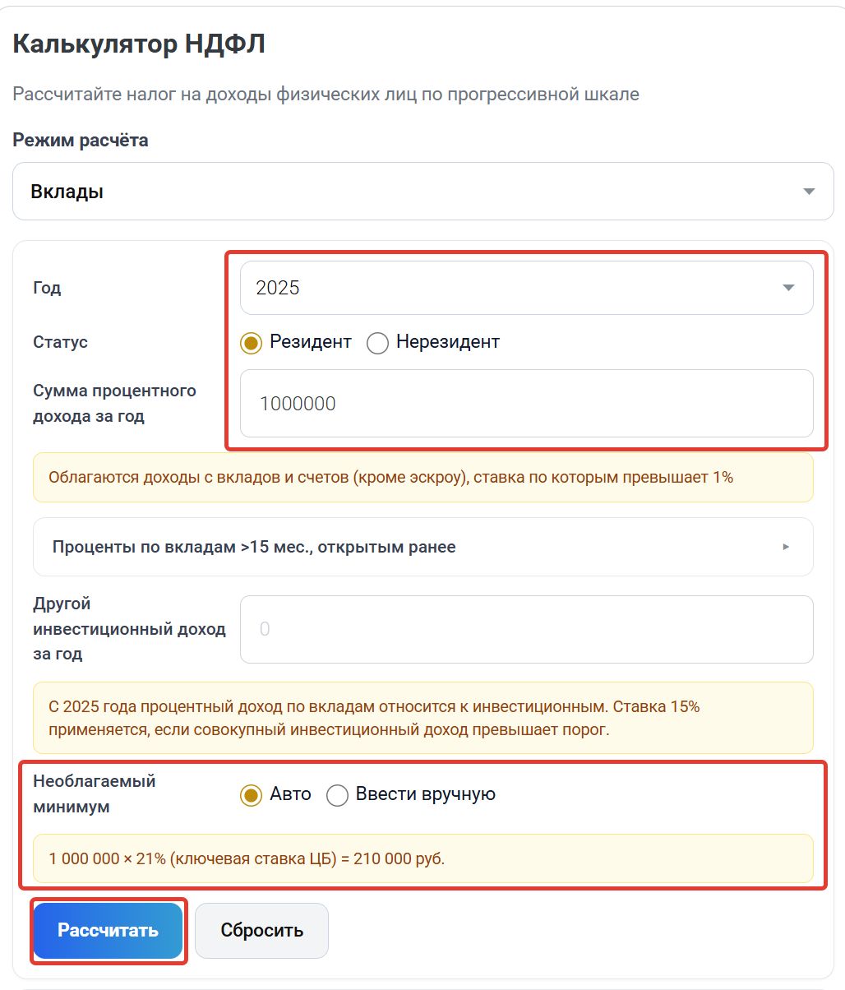Click the small triangle icon on the expander row
Screen dimensions: 845x990
tap(786, 547)
